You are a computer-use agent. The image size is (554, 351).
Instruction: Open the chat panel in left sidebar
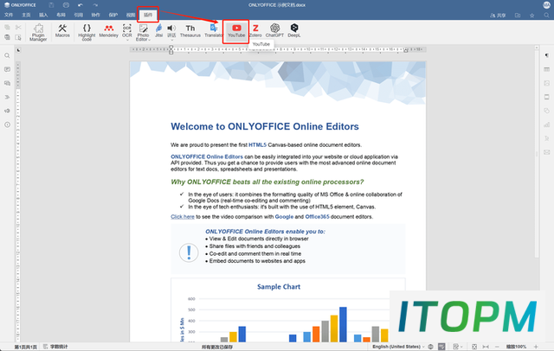(7, 83)
